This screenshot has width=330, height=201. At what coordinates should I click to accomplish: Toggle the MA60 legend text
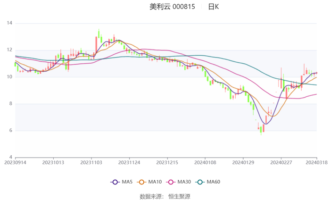coord(214,182)
